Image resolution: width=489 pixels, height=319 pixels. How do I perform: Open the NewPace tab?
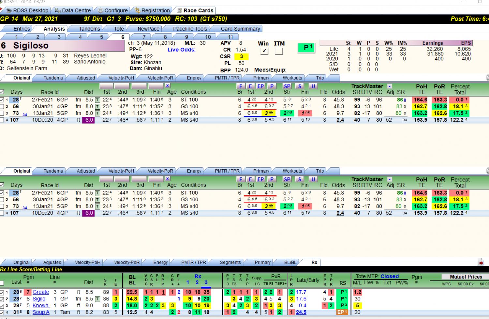point(148,29)
